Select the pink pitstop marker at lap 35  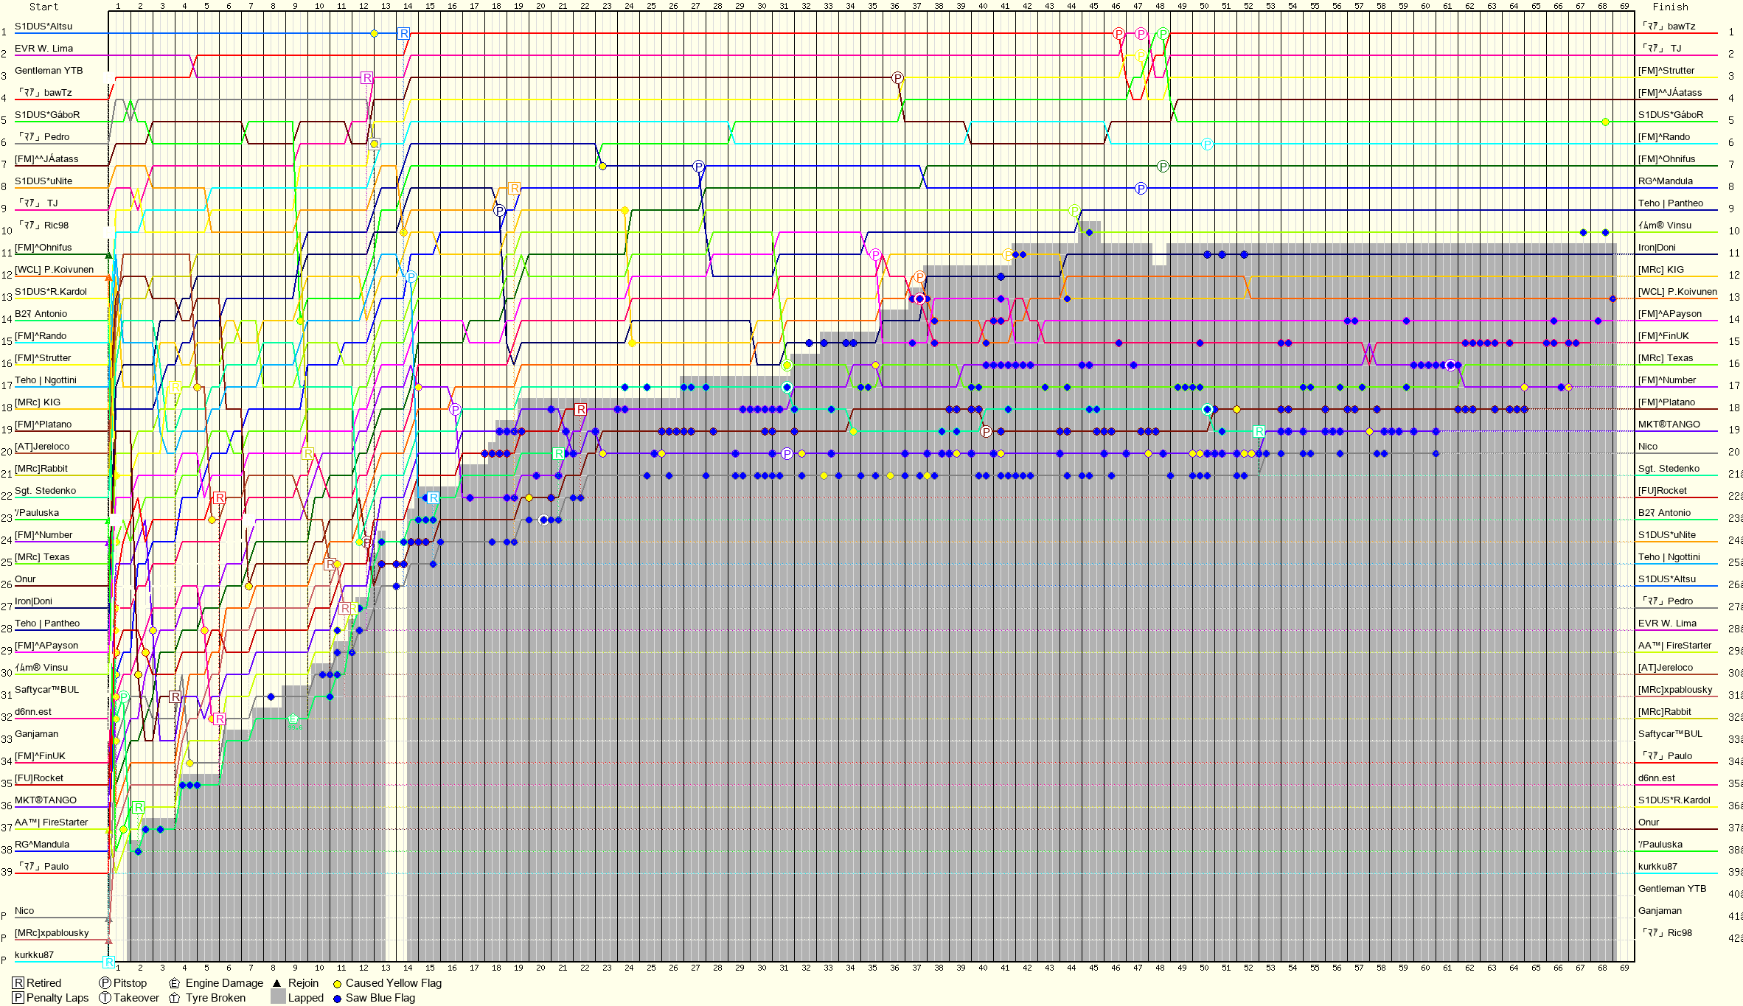875,254
